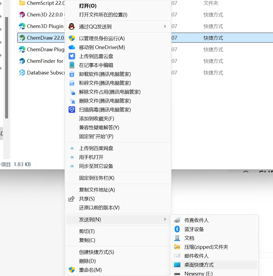Image resolution: width=273 pixels, height=276 pixels.
Task: Click 文件夹 type of ChemScript row
Action: pyautogui.click(x=211, y=3)
